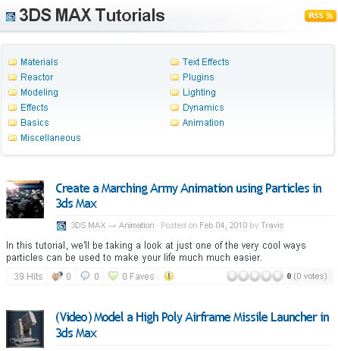Rate the Marching Army tutorial three stars
338x351 pixels.
(255, 276)
